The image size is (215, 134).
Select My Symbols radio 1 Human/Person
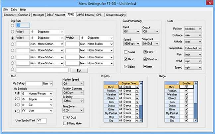click(x=18, y=93)
